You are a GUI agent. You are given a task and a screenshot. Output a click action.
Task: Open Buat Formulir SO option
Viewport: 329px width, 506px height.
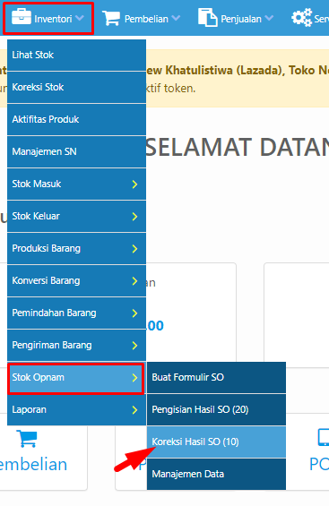216,377
